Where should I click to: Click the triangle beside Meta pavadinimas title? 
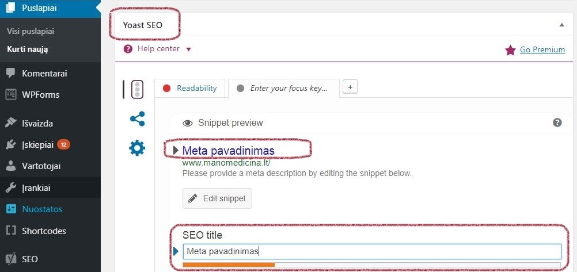point(176,150)
